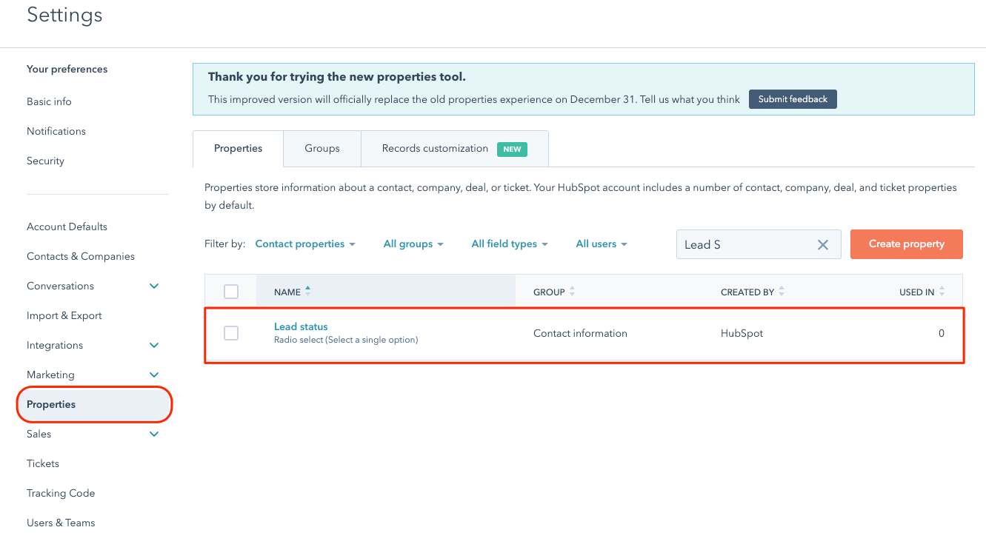Sort the GROUP column
The width and height of the screenshot is (986, 547).
pos(572,292)
